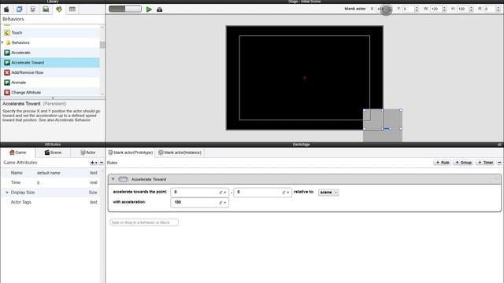Select the Accelerate behavior
Screen dimensions: 504x283
click(50, 53)
